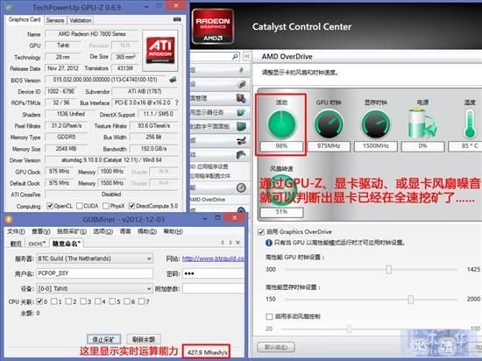482x361 pixels.
Task: Open the 语言 menu in GUIMiner
Action: [125, 231]
